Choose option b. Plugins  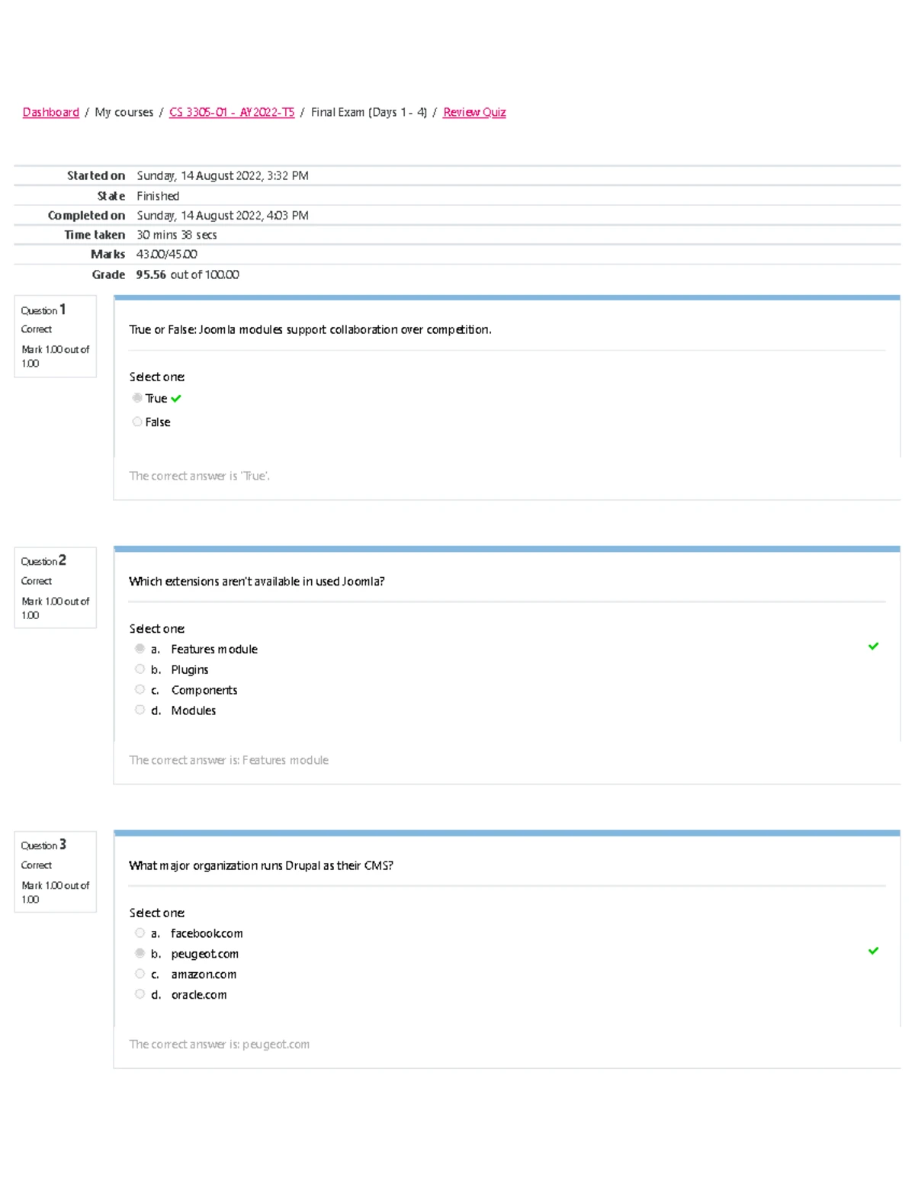point(140,669)
